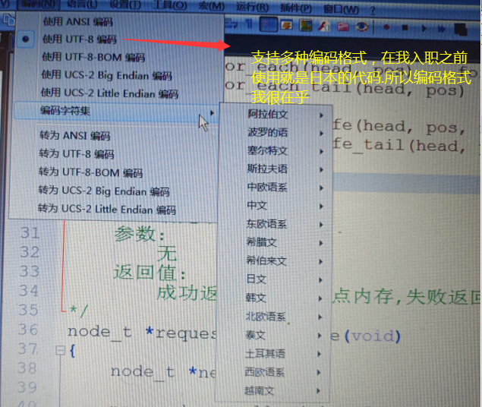Viewport: 482px width, 407px height.
Task: Expand the 东欧语系 character set submenu
Action: 274,224
